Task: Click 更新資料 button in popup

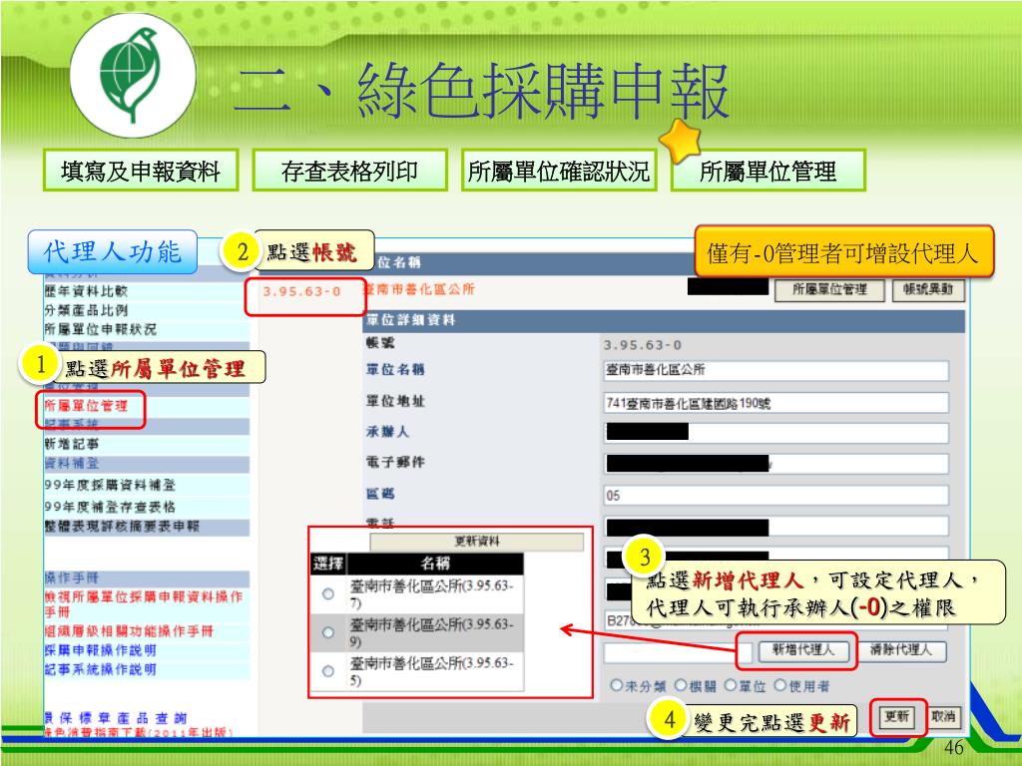Action: point(477,542)
